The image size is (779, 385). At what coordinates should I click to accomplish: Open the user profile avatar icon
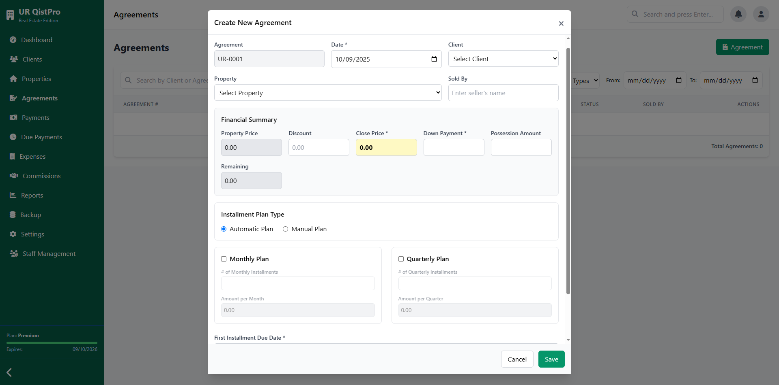[x=761, y=14]
